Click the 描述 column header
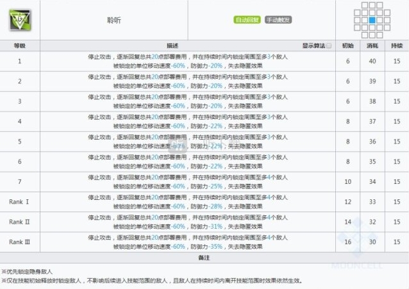The width and height of the screenshot is (409, 289). [172, 46]
